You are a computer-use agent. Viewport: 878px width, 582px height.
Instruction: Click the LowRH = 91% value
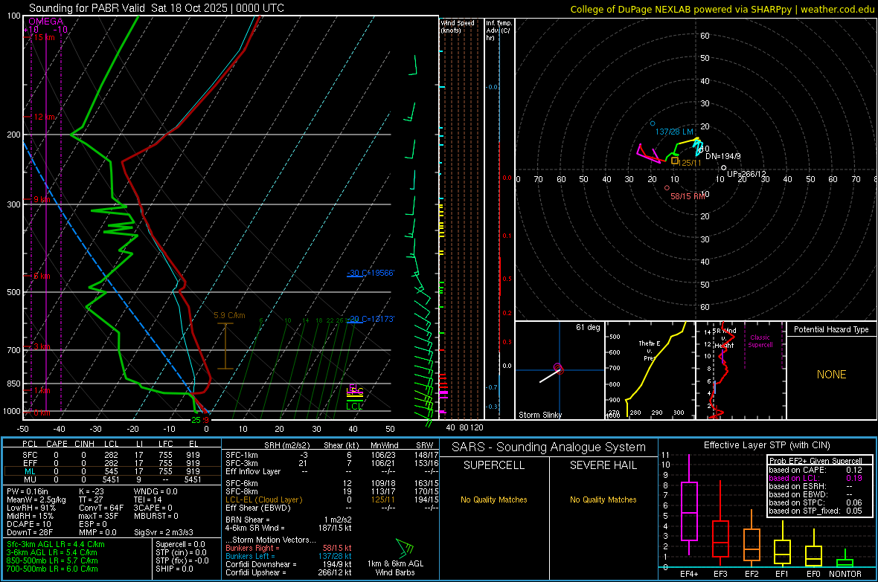tap(31, 508)
